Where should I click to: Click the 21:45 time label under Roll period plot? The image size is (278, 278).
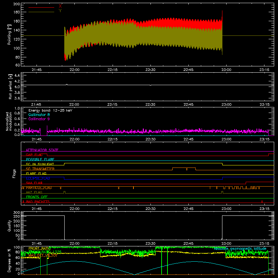click(36, 105)
